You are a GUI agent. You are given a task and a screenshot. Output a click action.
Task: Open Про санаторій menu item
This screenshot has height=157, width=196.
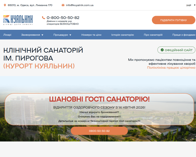[x=153, y=35]
